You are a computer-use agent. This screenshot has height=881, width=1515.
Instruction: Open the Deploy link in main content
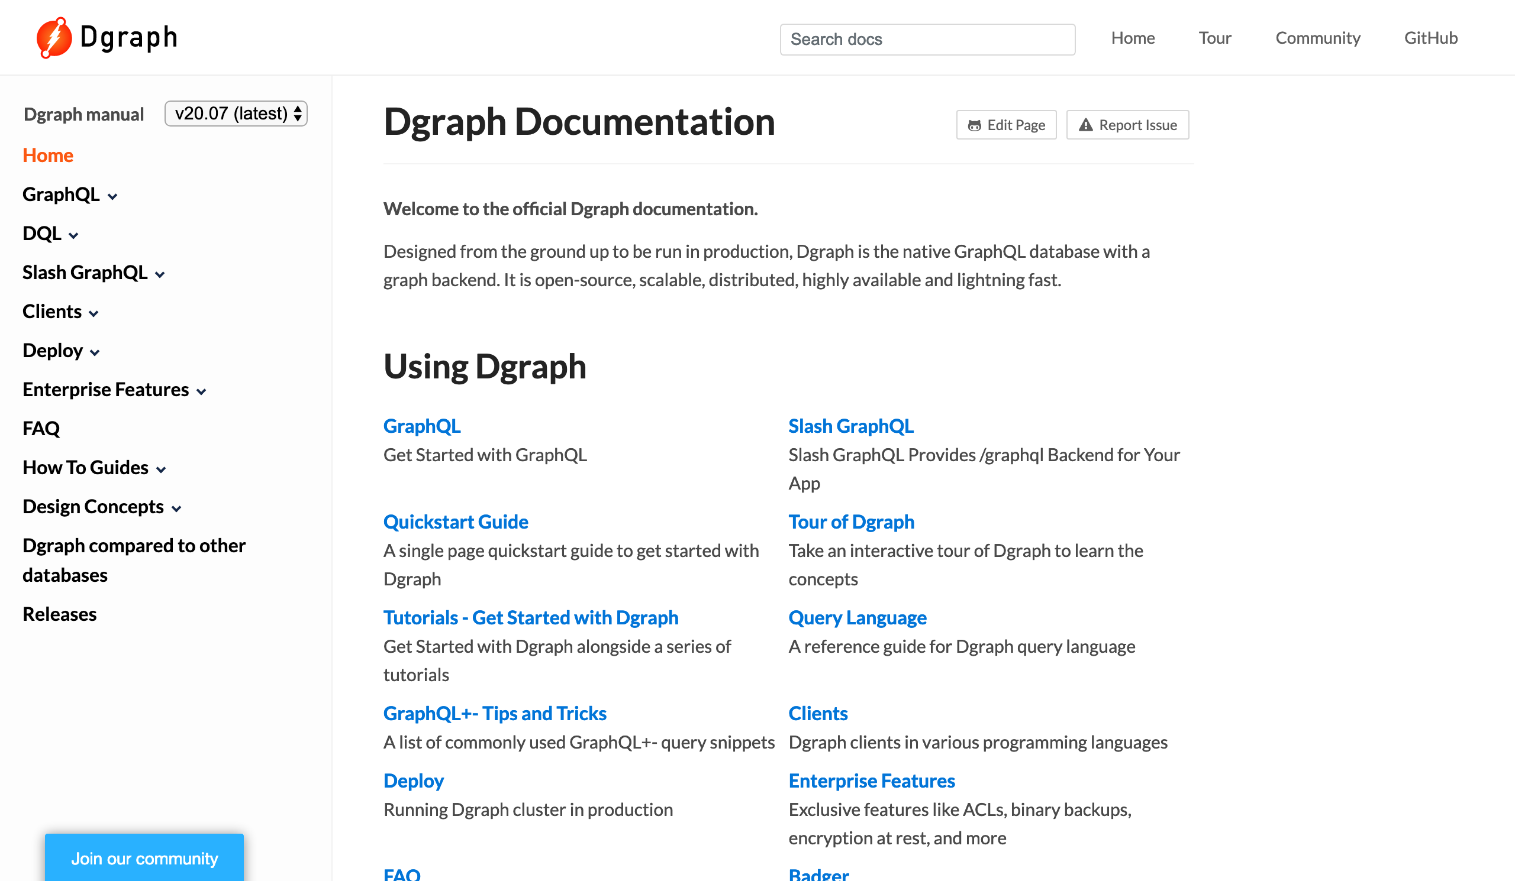(414, 781)
